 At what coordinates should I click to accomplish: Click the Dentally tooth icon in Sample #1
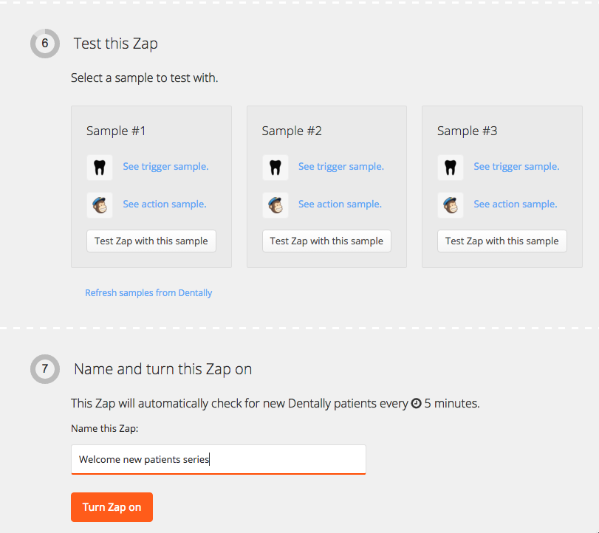100,167
